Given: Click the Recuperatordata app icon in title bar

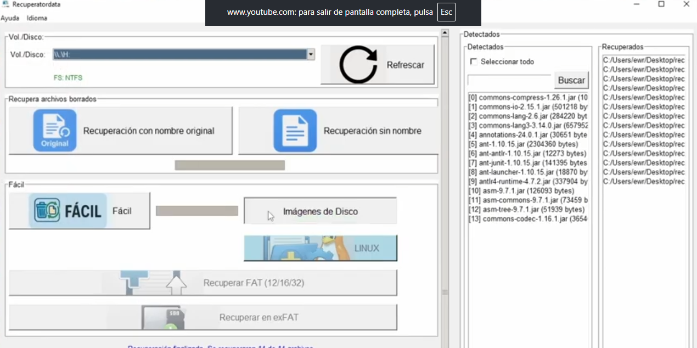Looking at the screenshot, I should point(5,4).
